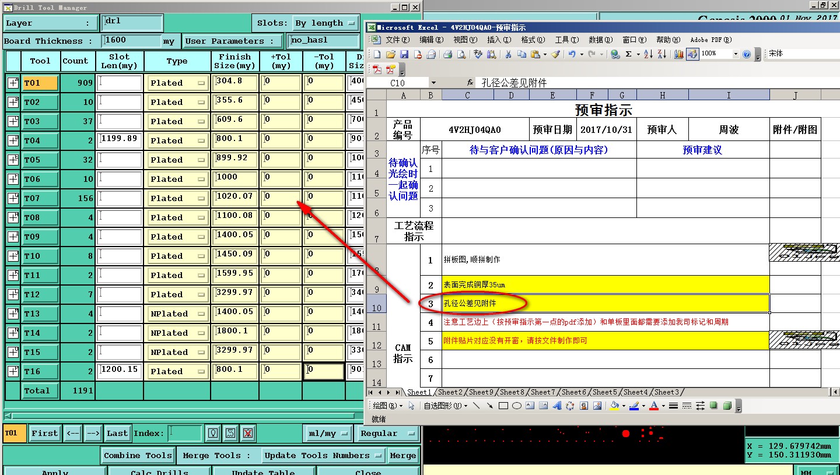Click the first Adobe PDF convert icon

(x=377, y=69)
